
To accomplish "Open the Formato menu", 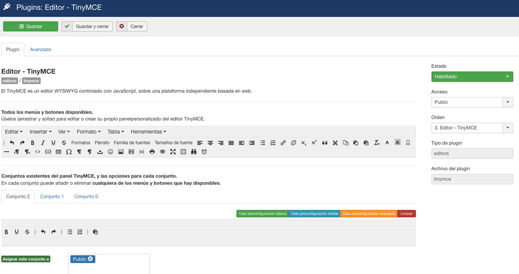I will click(88, 132).
